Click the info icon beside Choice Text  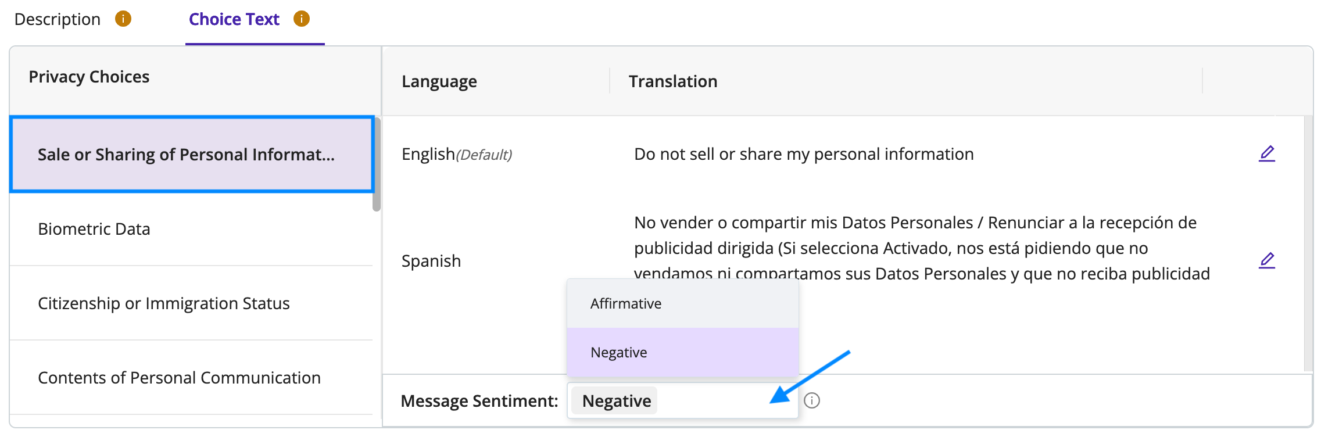tap(301, 19)
